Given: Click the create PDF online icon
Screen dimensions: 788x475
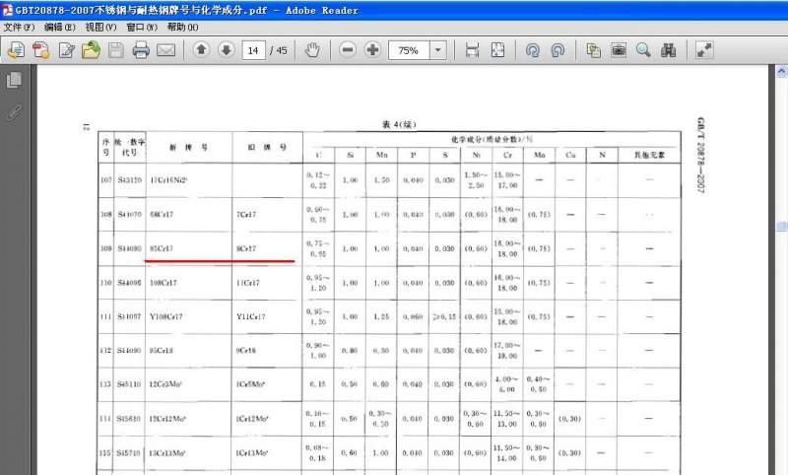Looking at the screenshot, I should click(x=40, y=49).
